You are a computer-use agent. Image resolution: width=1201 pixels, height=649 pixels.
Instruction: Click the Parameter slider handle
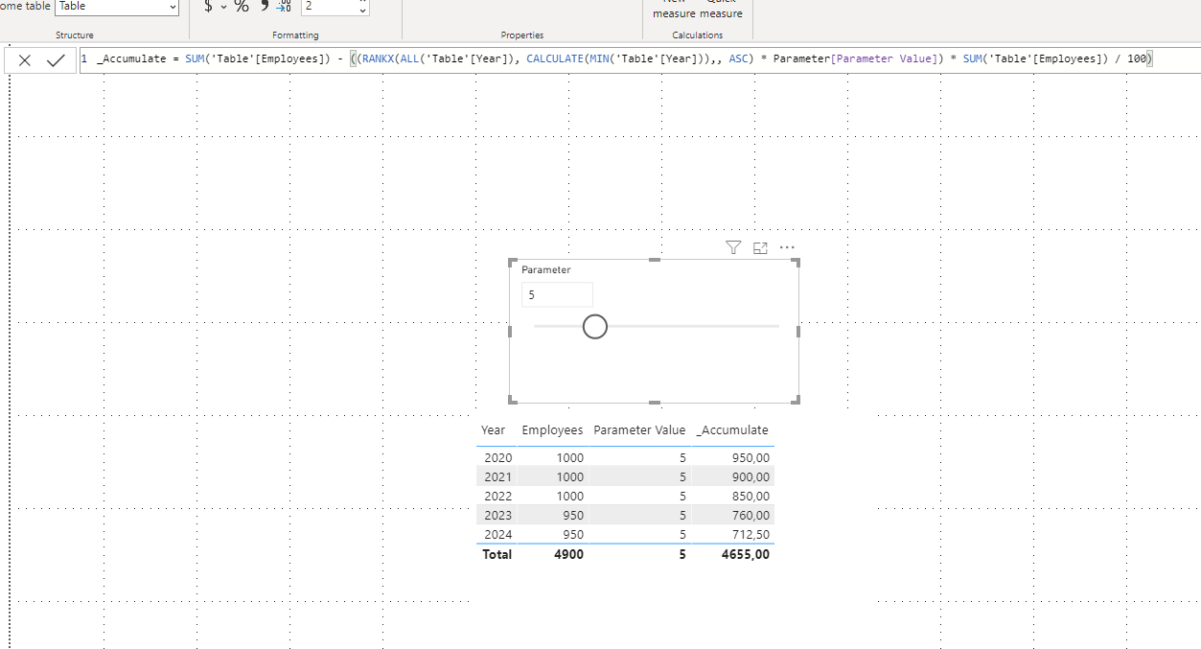click(595, 327)
